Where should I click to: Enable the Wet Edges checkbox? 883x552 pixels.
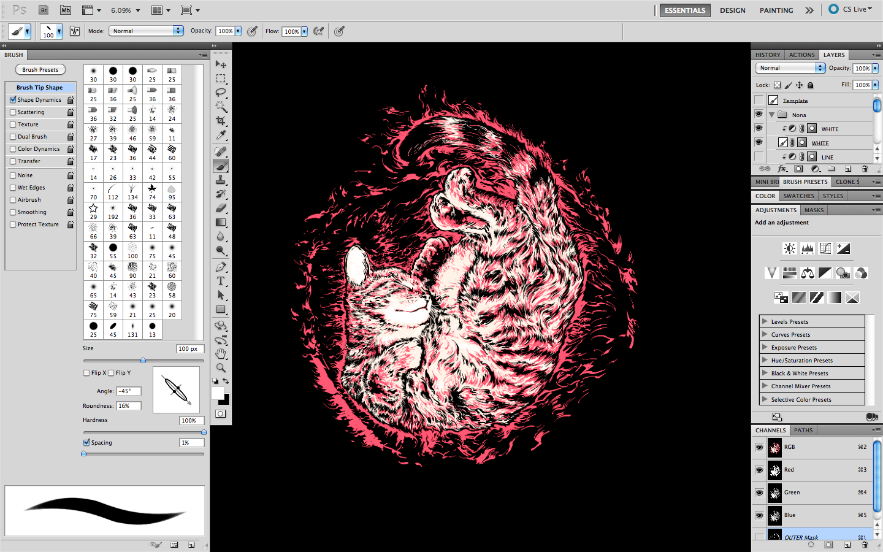click(13, 188)
